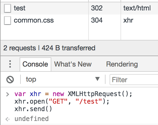This screenshot has height=125, width=158.
Task: Switch to the Console tab
Action: (x=35, y=64)
